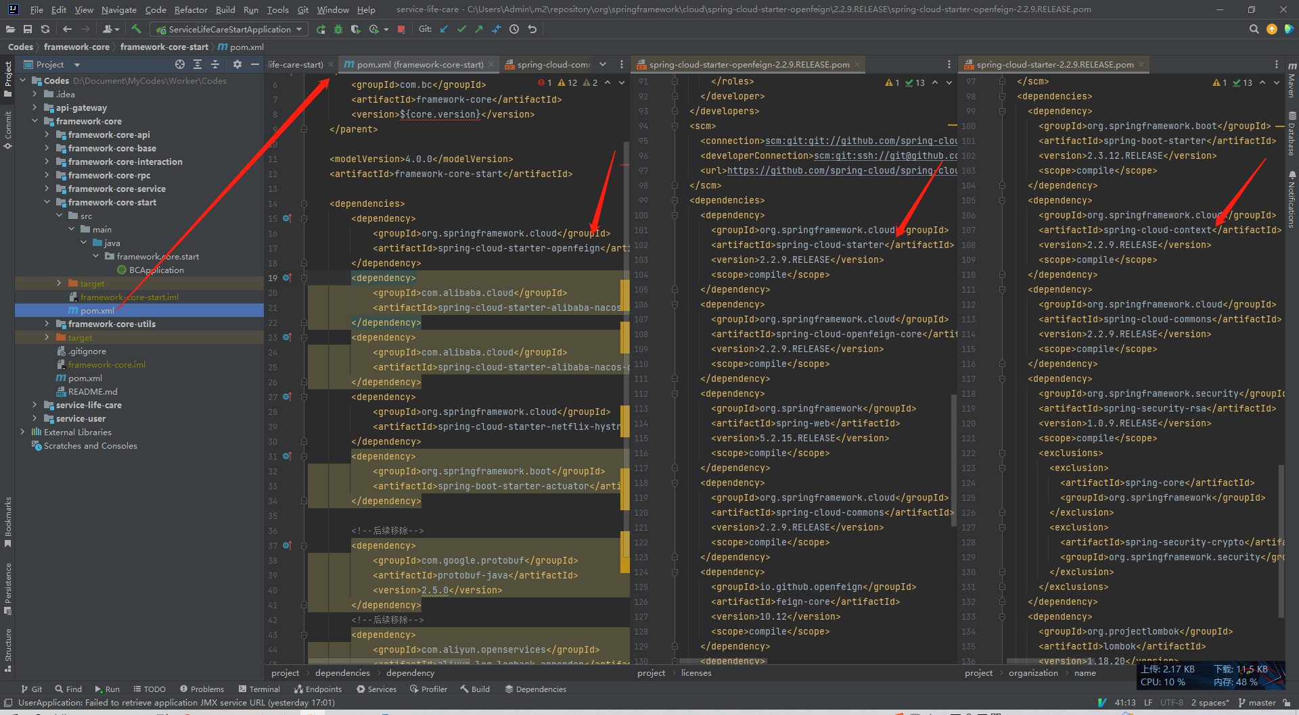Screen dimensions: 1299x715
Task: Select spring-cloud-starter-2.2.9.RELEASE.pom tab
Action: point(1054,64)
